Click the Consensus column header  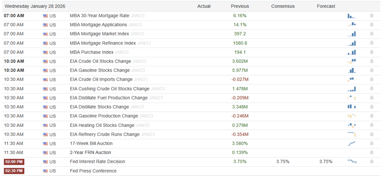[283, 6]
